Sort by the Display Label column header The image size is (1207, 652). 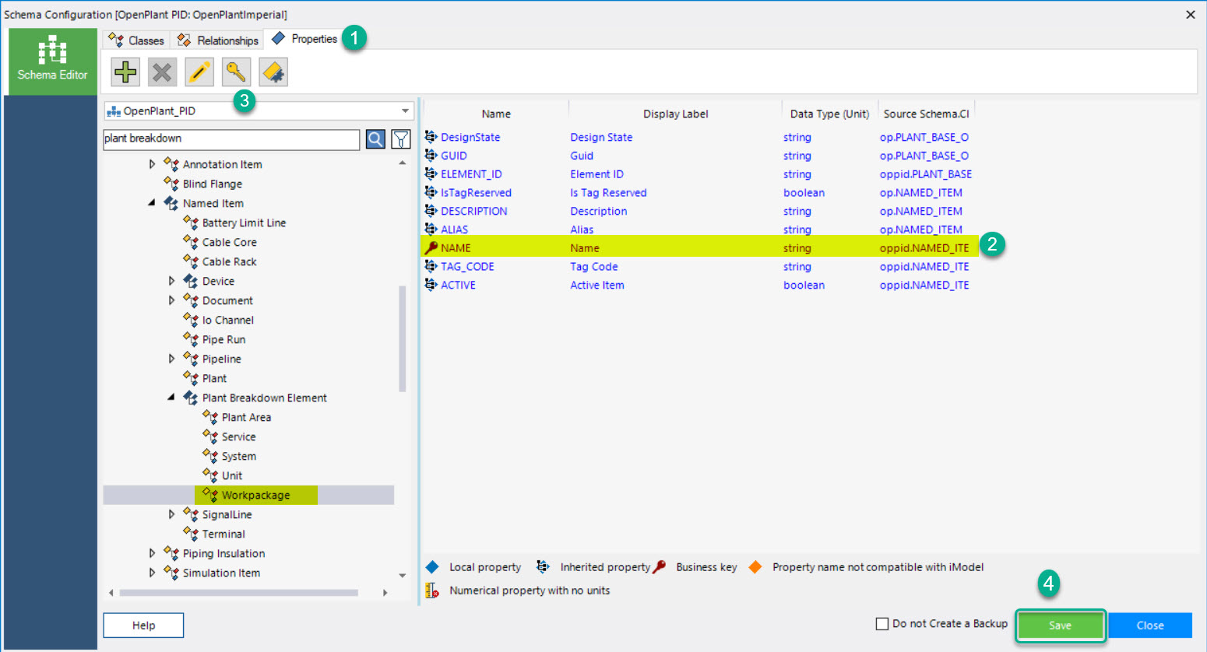[675, 114]
